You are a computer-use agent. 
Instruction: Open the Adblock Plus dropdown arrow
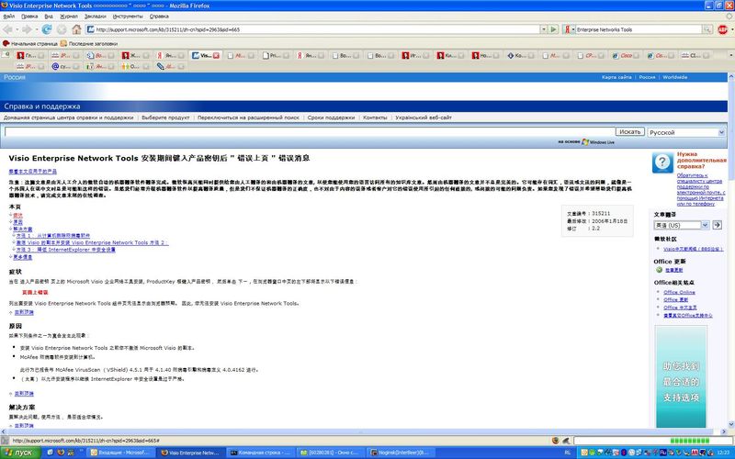click(x=730, y=29)
